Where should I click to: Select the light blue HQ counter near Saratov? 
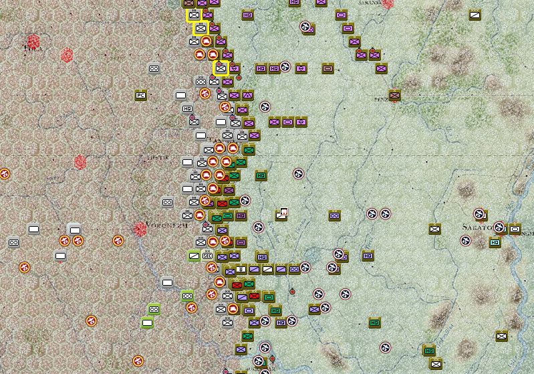click(x=495, y=242)
